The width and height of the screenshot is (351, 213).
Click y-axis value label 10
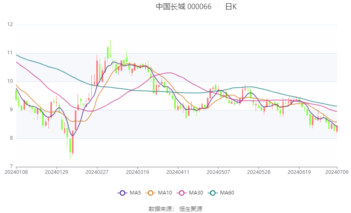tap(10, 81)
